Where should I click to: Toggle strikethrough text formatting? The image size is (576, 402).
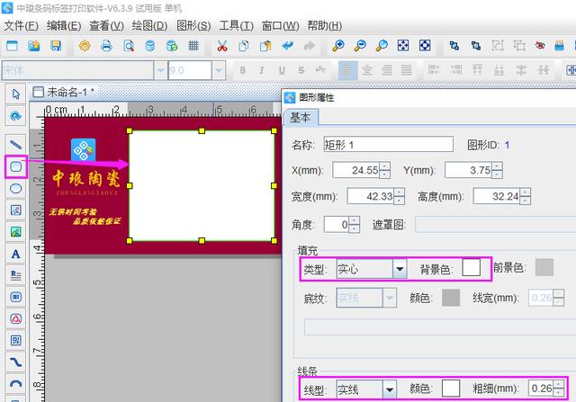[x=301, y=70]
